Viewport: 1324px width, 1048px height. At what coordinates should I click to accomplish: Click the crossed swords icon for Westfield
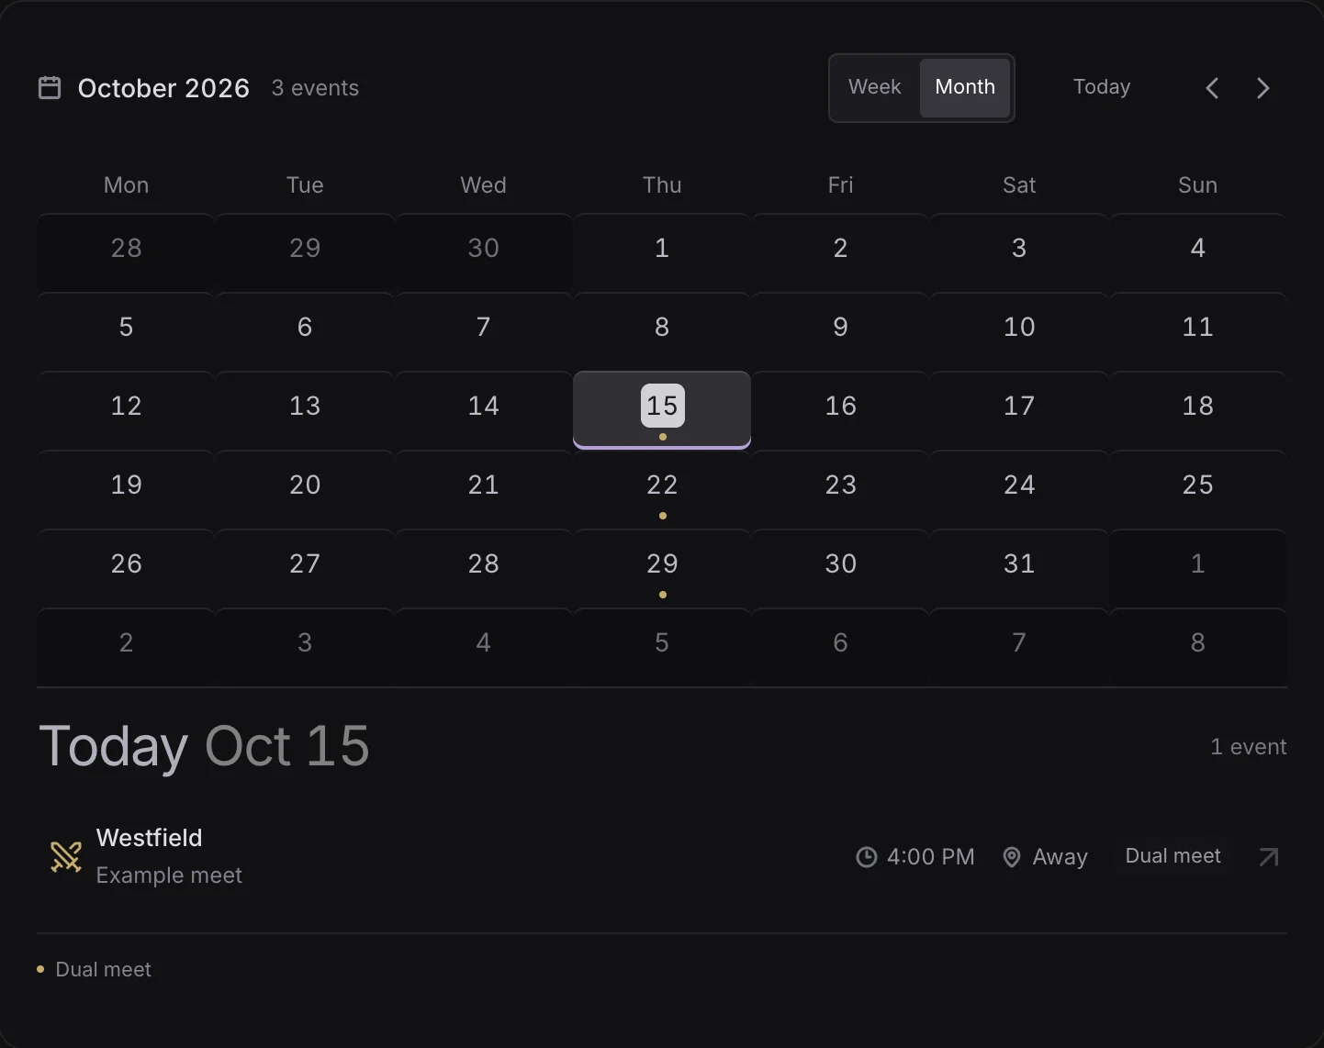(66, 856)
